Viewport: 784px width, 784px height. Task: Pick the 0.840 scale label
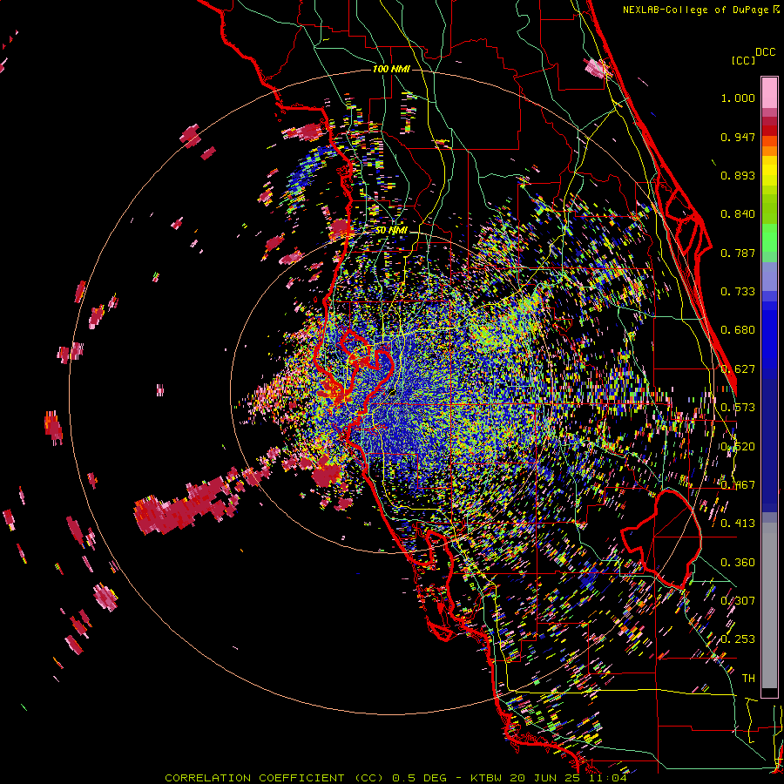[738, 214]
